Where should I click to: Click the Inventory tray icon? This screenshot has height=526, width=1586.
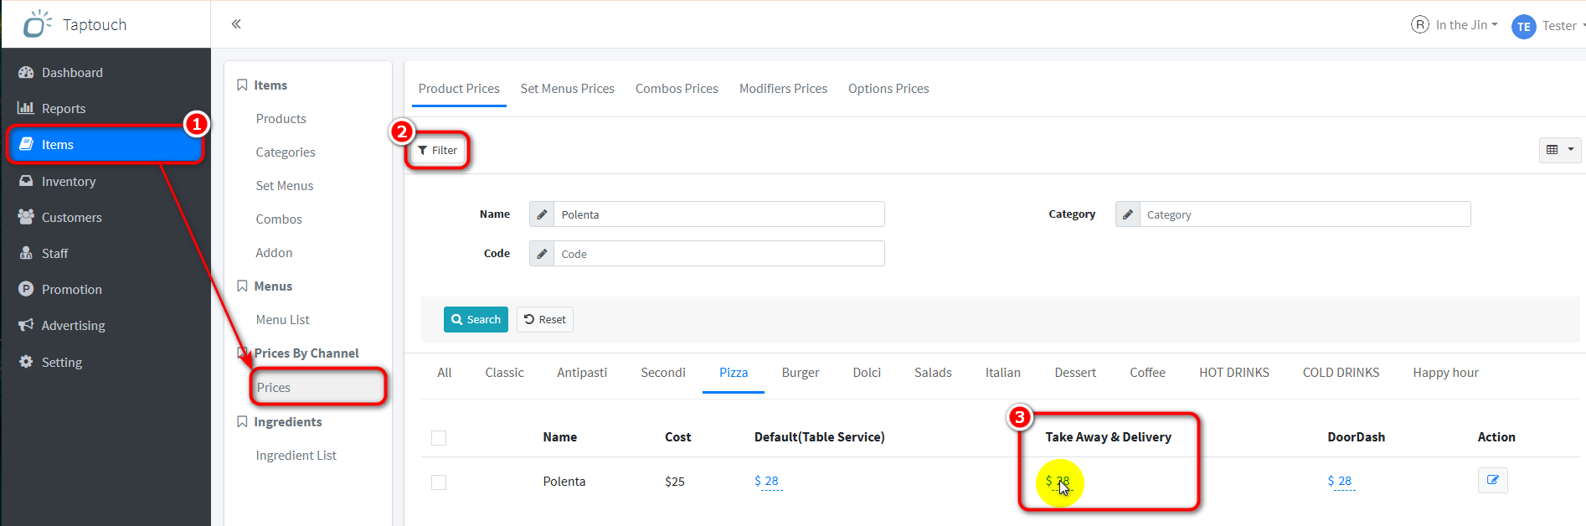26,181
